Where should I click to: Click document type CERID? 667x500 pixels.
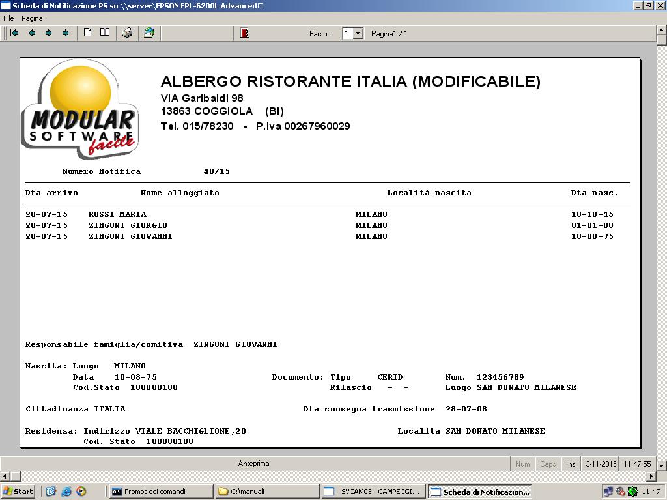[x=390, y=377]
